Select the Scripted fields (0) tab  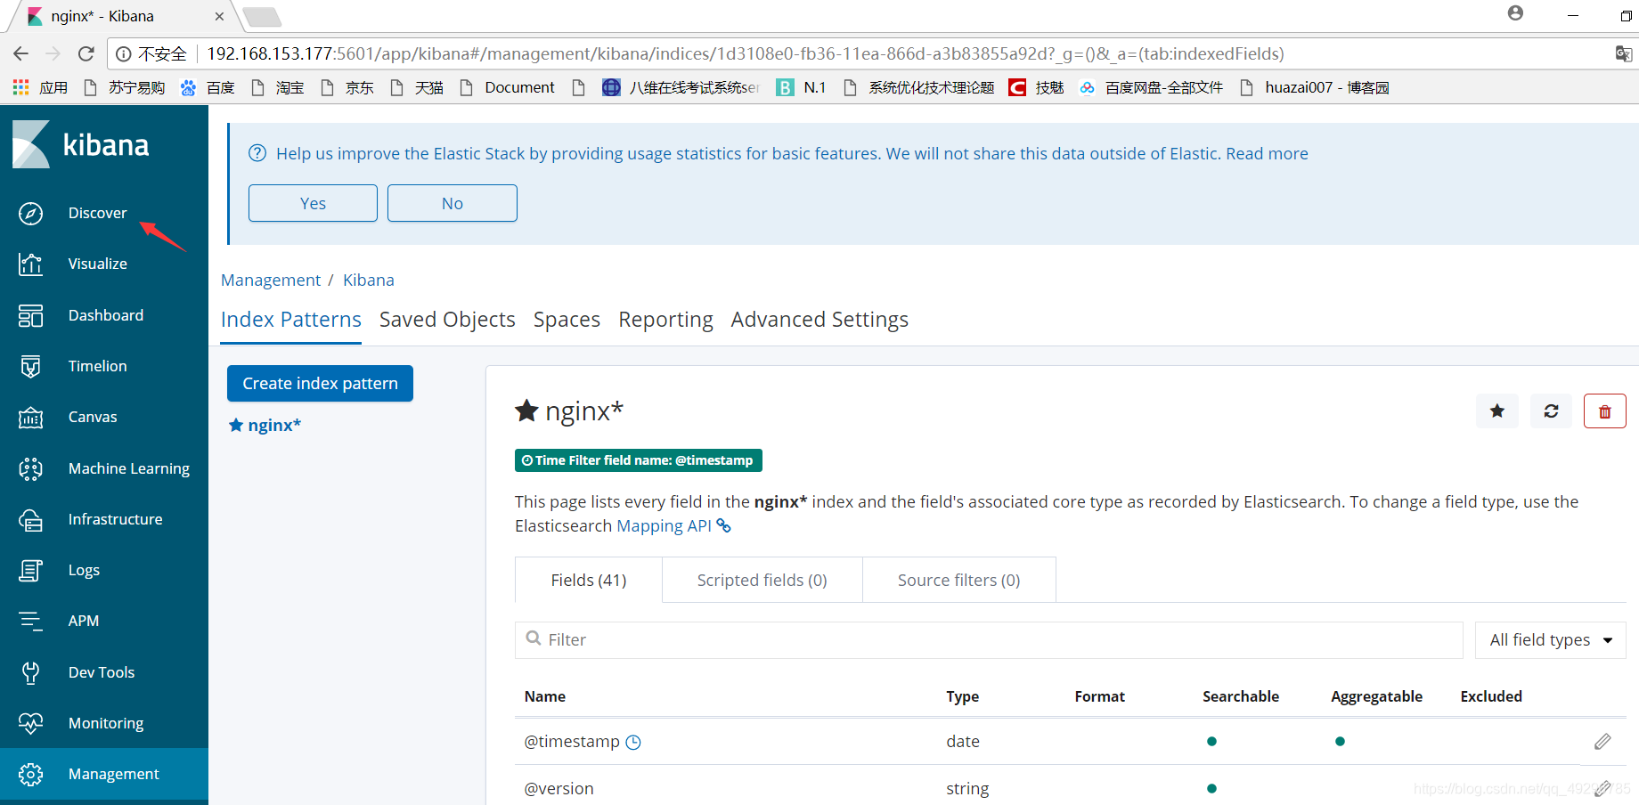762,580
